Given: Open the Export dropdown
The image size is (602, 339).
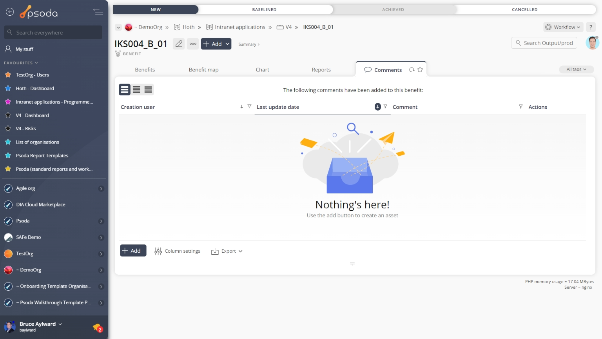Looking at the screenshot, I should click(x=227, y=251).
